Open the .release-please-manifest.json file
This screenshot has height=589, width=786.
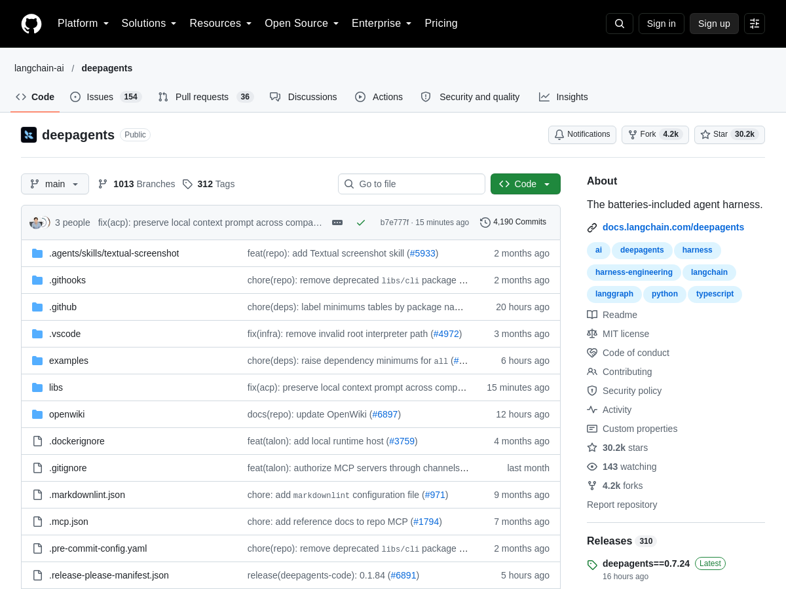coord(109,575)
